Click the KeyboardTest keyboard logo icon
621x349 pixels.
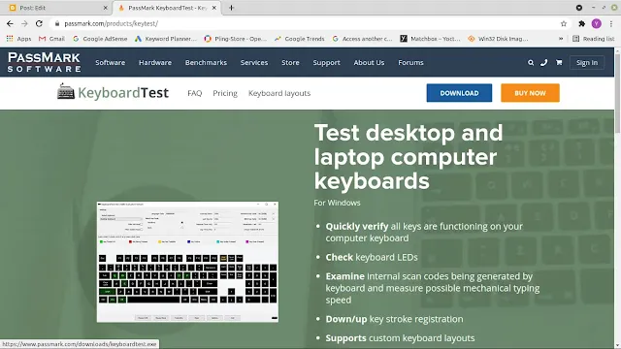tap(66, 92)
